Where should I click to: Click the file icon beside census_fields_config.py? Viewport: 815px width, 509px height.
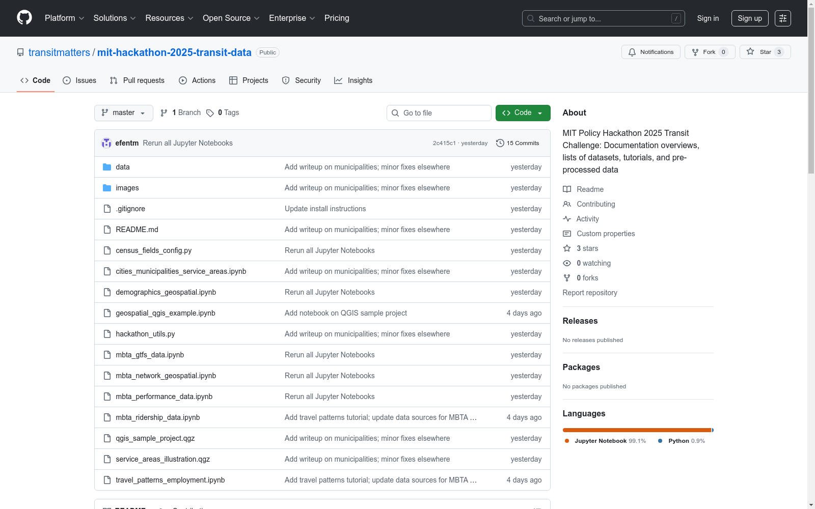click(107, 250)
